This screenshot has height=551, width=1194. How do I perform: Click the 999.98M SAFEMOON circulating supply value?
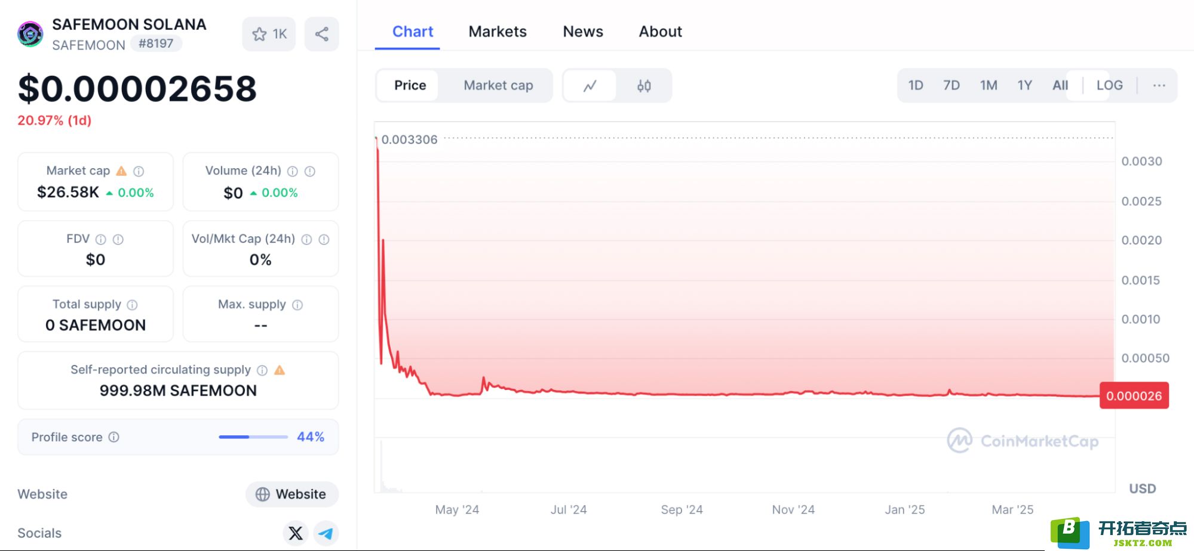pyautogui.click(x=178, y=391)
